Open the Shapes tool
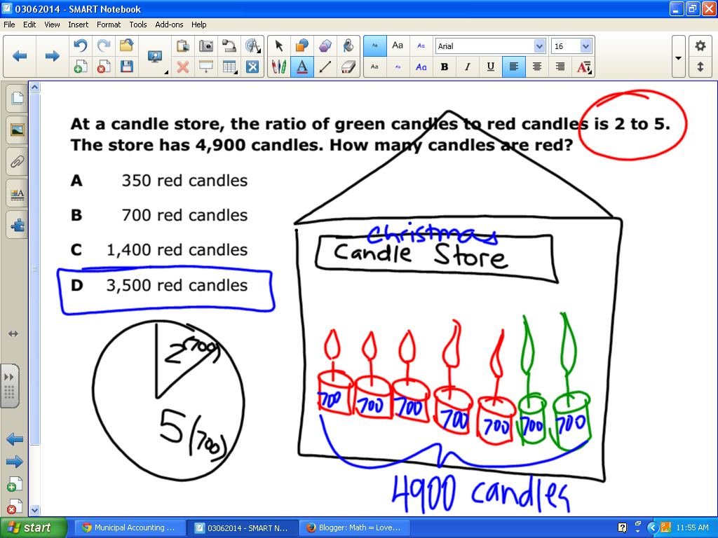This screenshot has width=718, height=538. (301, 46)
